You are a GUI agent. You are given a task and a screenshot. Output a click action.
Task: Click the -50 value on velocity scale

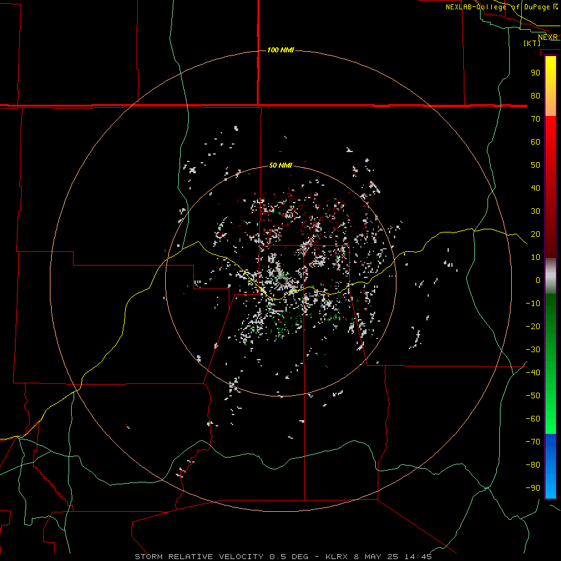533,396
